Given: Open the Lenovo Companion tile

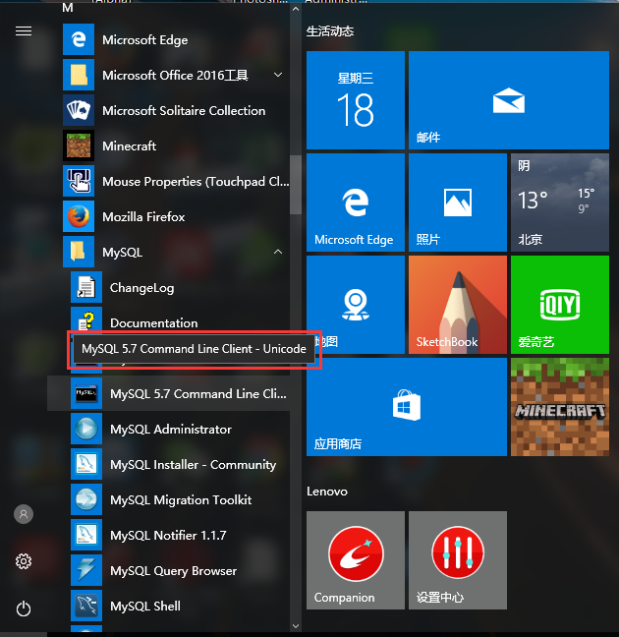Looking at the screenshot, I should point(355,560).
